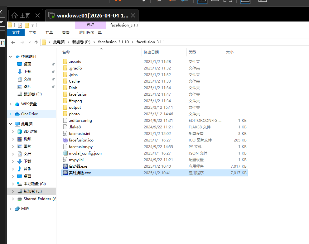
Task: Open the .gradio folder icon
Action: 65,68
